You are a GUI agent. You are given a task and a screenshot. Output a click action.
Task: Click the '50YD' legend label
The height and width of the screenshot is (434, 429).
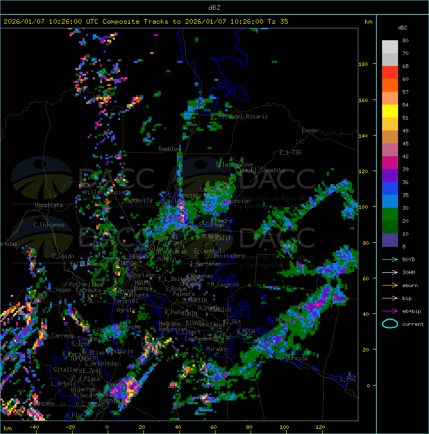coord(408,260)
